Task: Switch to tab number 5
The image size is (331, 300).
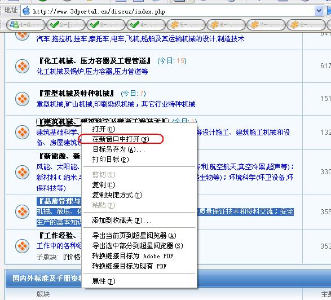Action: 186,25
